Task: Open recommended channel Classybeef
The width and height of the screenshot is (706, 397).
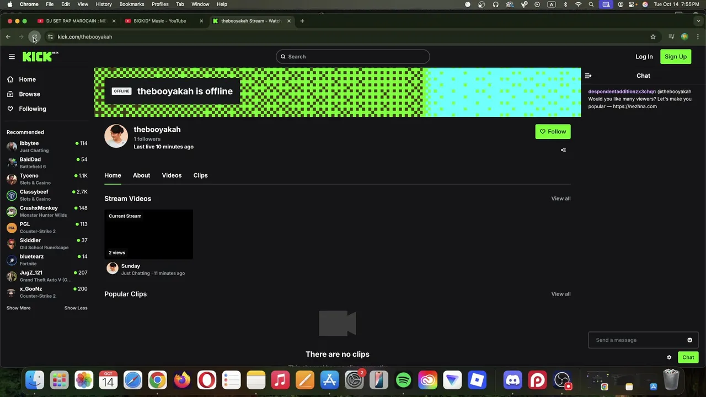Action: coord(47,195)
